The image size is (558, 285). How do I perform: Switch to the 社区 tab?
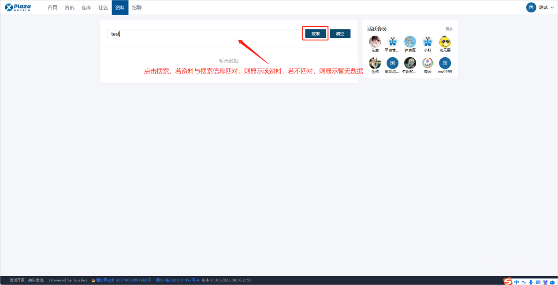tap(103, 7)
